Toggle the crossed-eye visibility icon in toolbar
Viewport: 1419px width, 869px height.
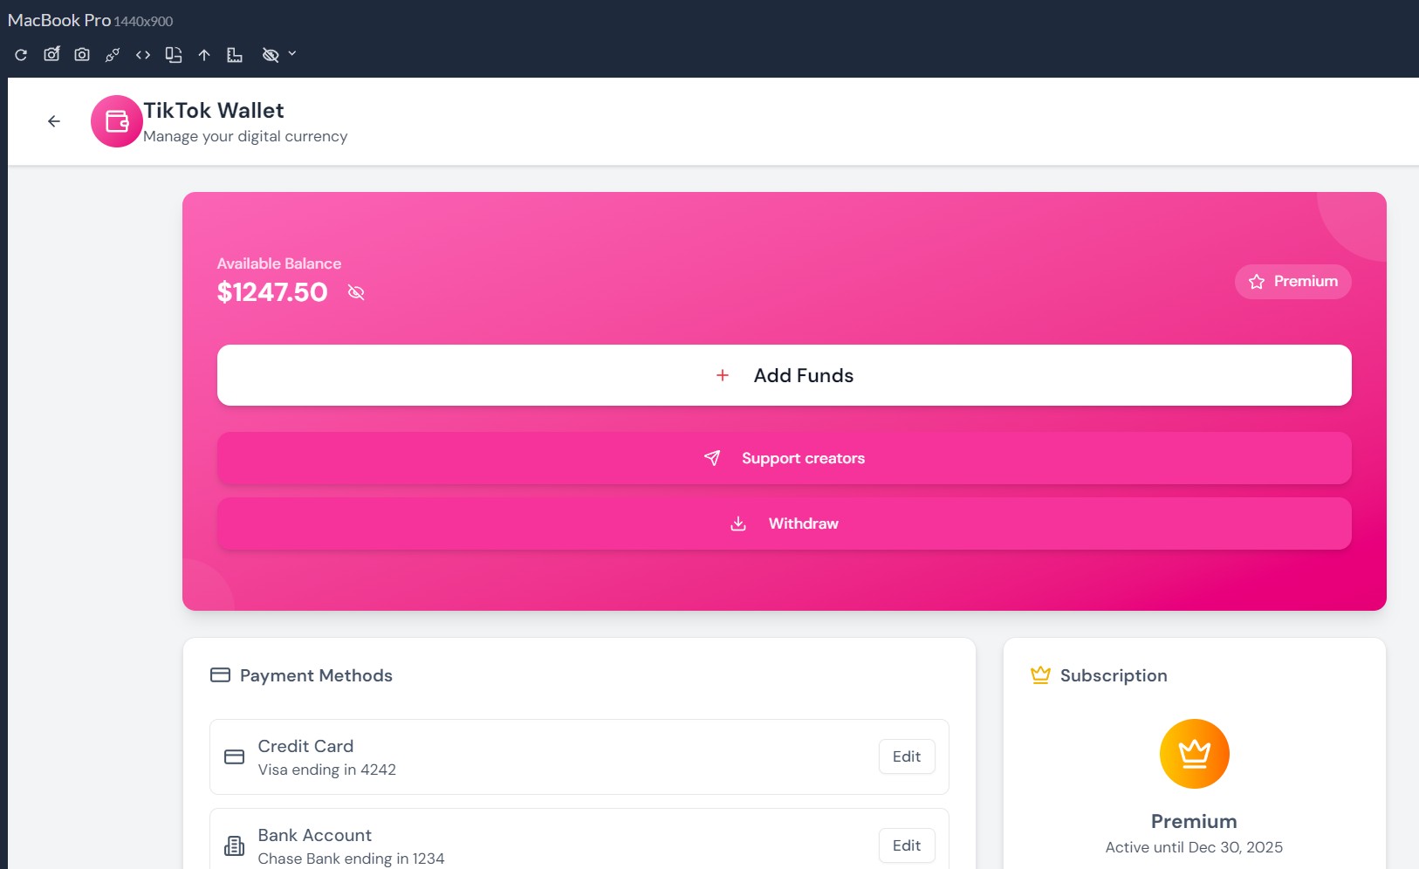tap(271, 55)
